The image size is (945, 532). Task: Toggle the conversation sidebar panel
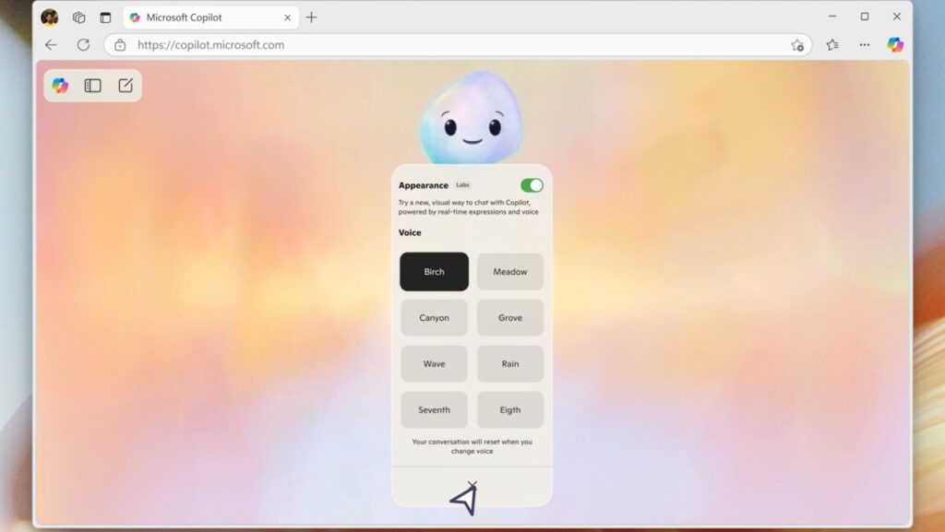[93, 86]
